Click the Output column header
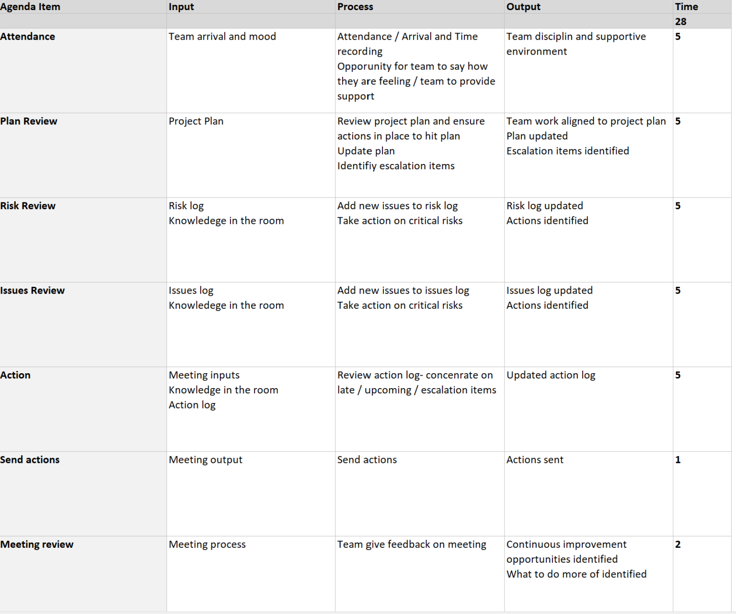 pos(523,7)
